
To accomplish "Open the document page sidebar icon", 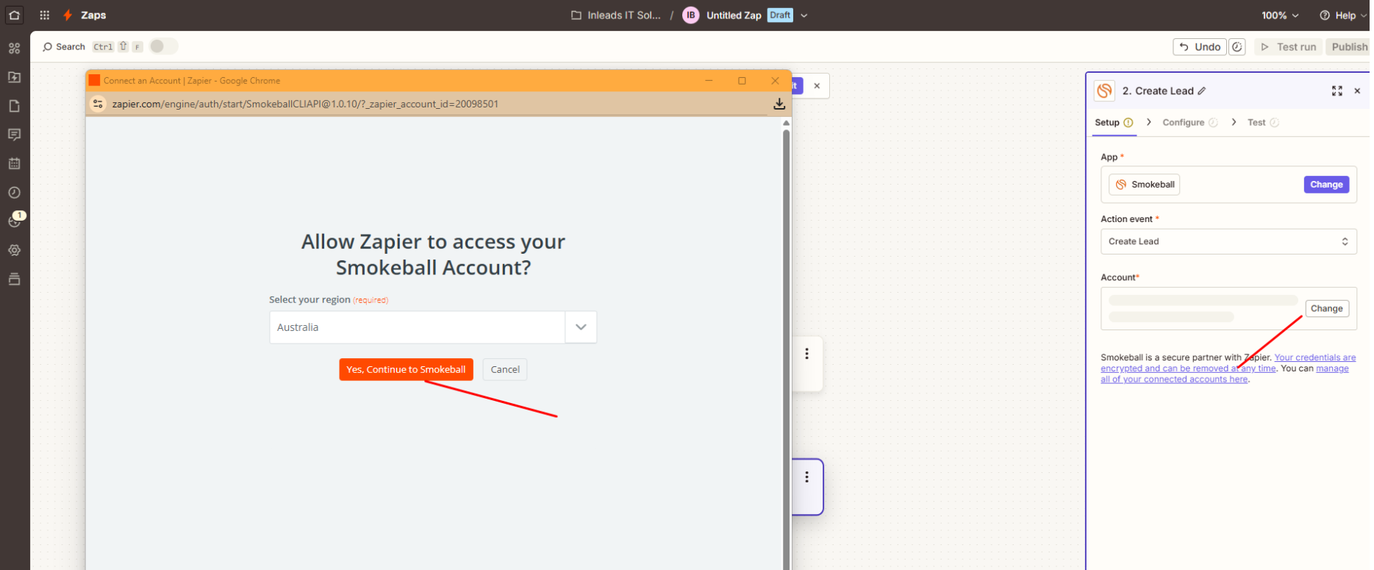I will coord(14,106).
